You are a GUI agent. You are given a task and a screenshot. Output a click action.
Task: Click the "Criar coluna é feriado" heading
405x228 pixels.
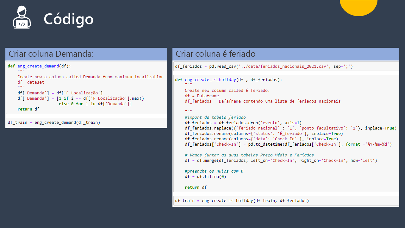point(215,54)
